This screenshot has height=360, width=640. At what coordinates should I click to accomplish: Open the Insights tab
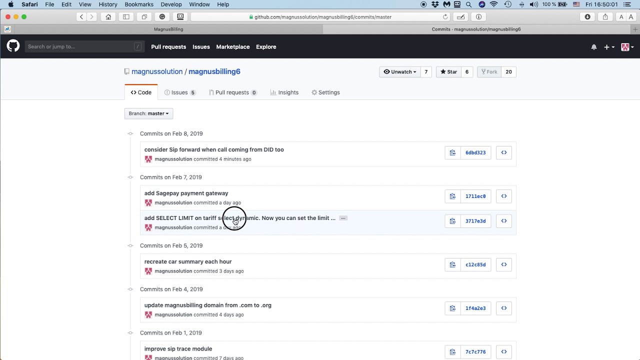coord(284,92)
